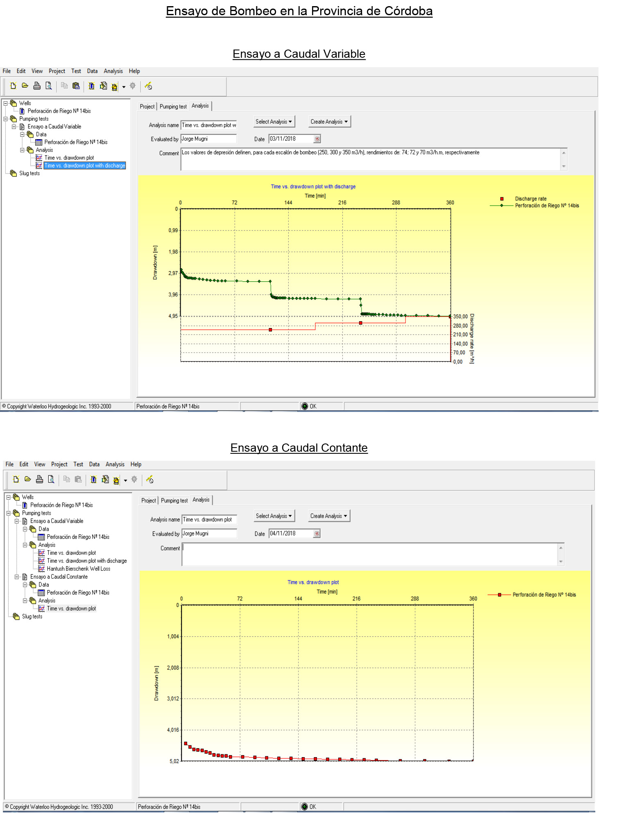
Task: Click Print icon in Caudal Variable window toolbar
Action: (37, 86)
